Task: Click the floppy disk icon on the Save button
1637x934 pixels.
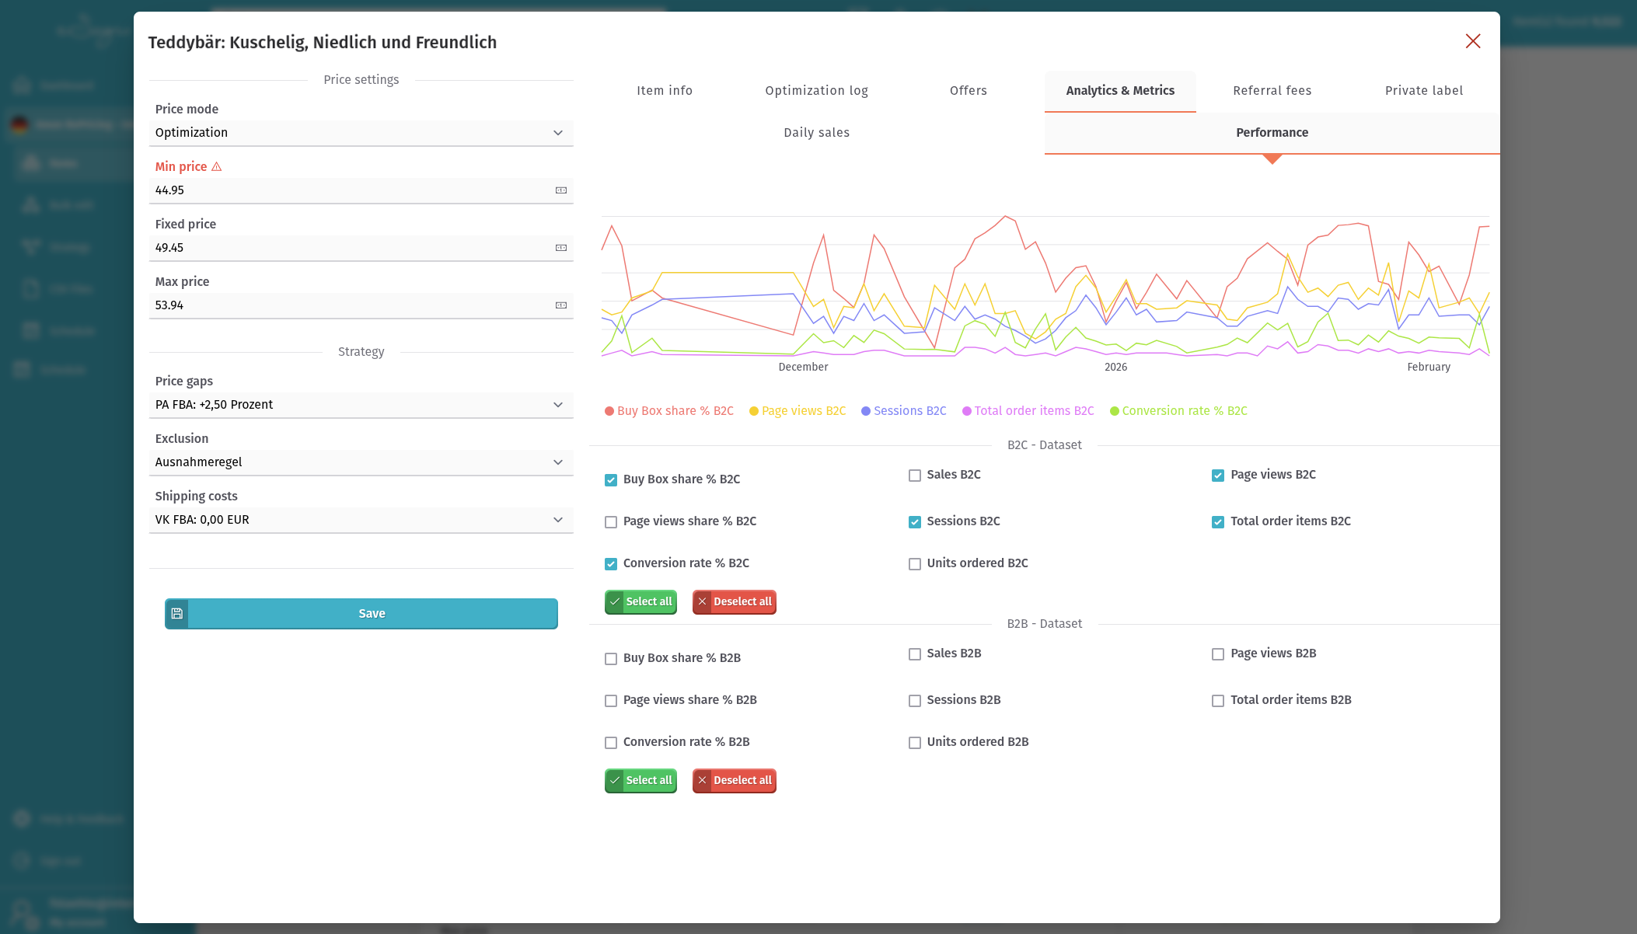Action: tap(177, 613)
